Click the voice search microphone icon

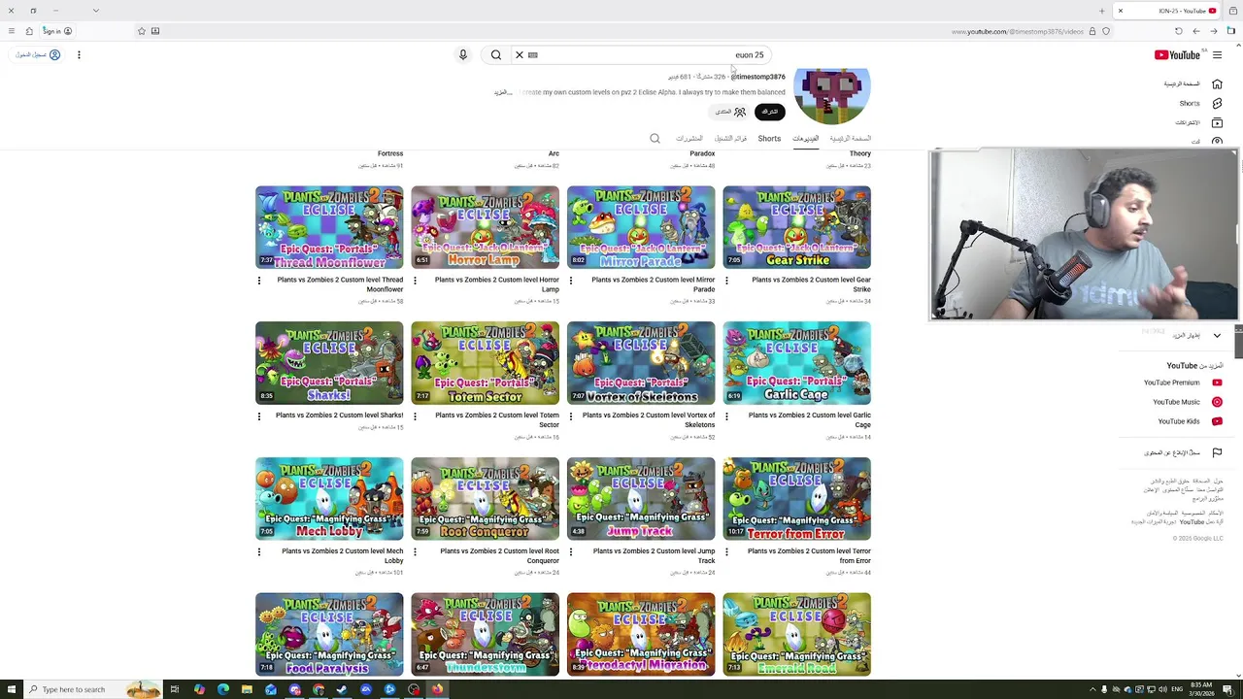[463, 55]
